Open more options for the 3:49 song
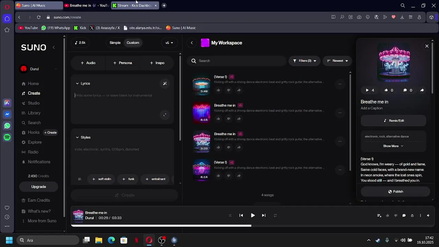The height and width of the screenshot is (247, 439). pyautogui.click(x=340, y=84)
